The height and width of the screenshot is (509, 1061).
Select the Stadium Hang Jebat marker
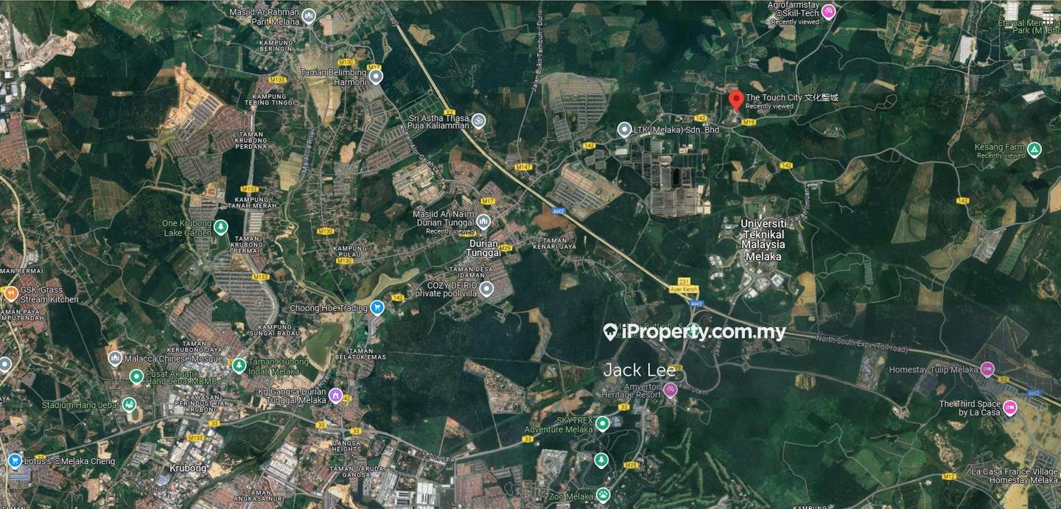[130, 404]
